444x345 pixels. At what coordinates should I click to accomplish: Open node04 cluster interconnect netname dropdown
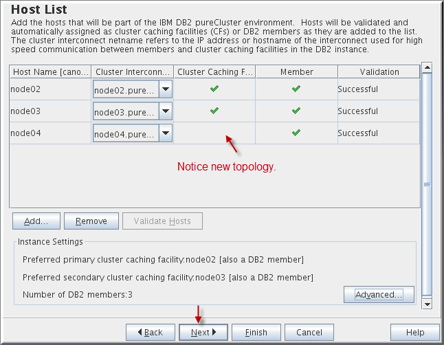(166, 133)
